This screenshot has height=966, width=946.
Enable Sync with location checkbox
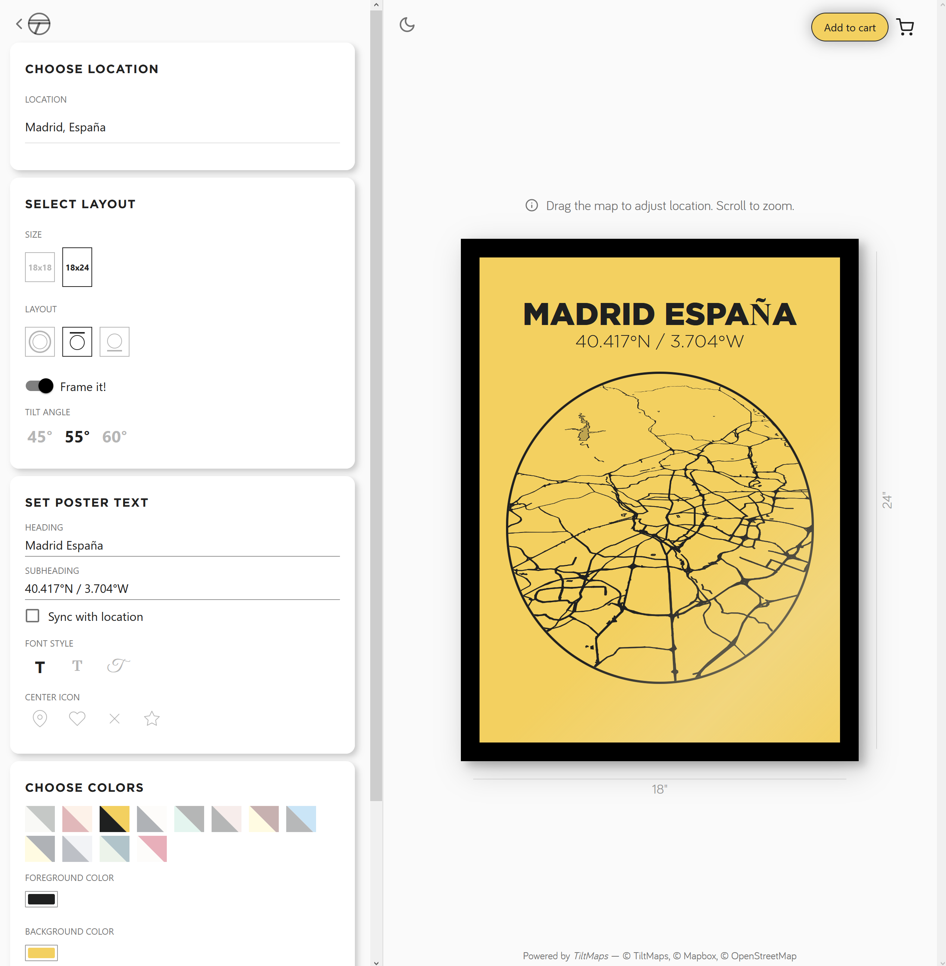click(33, 616)
